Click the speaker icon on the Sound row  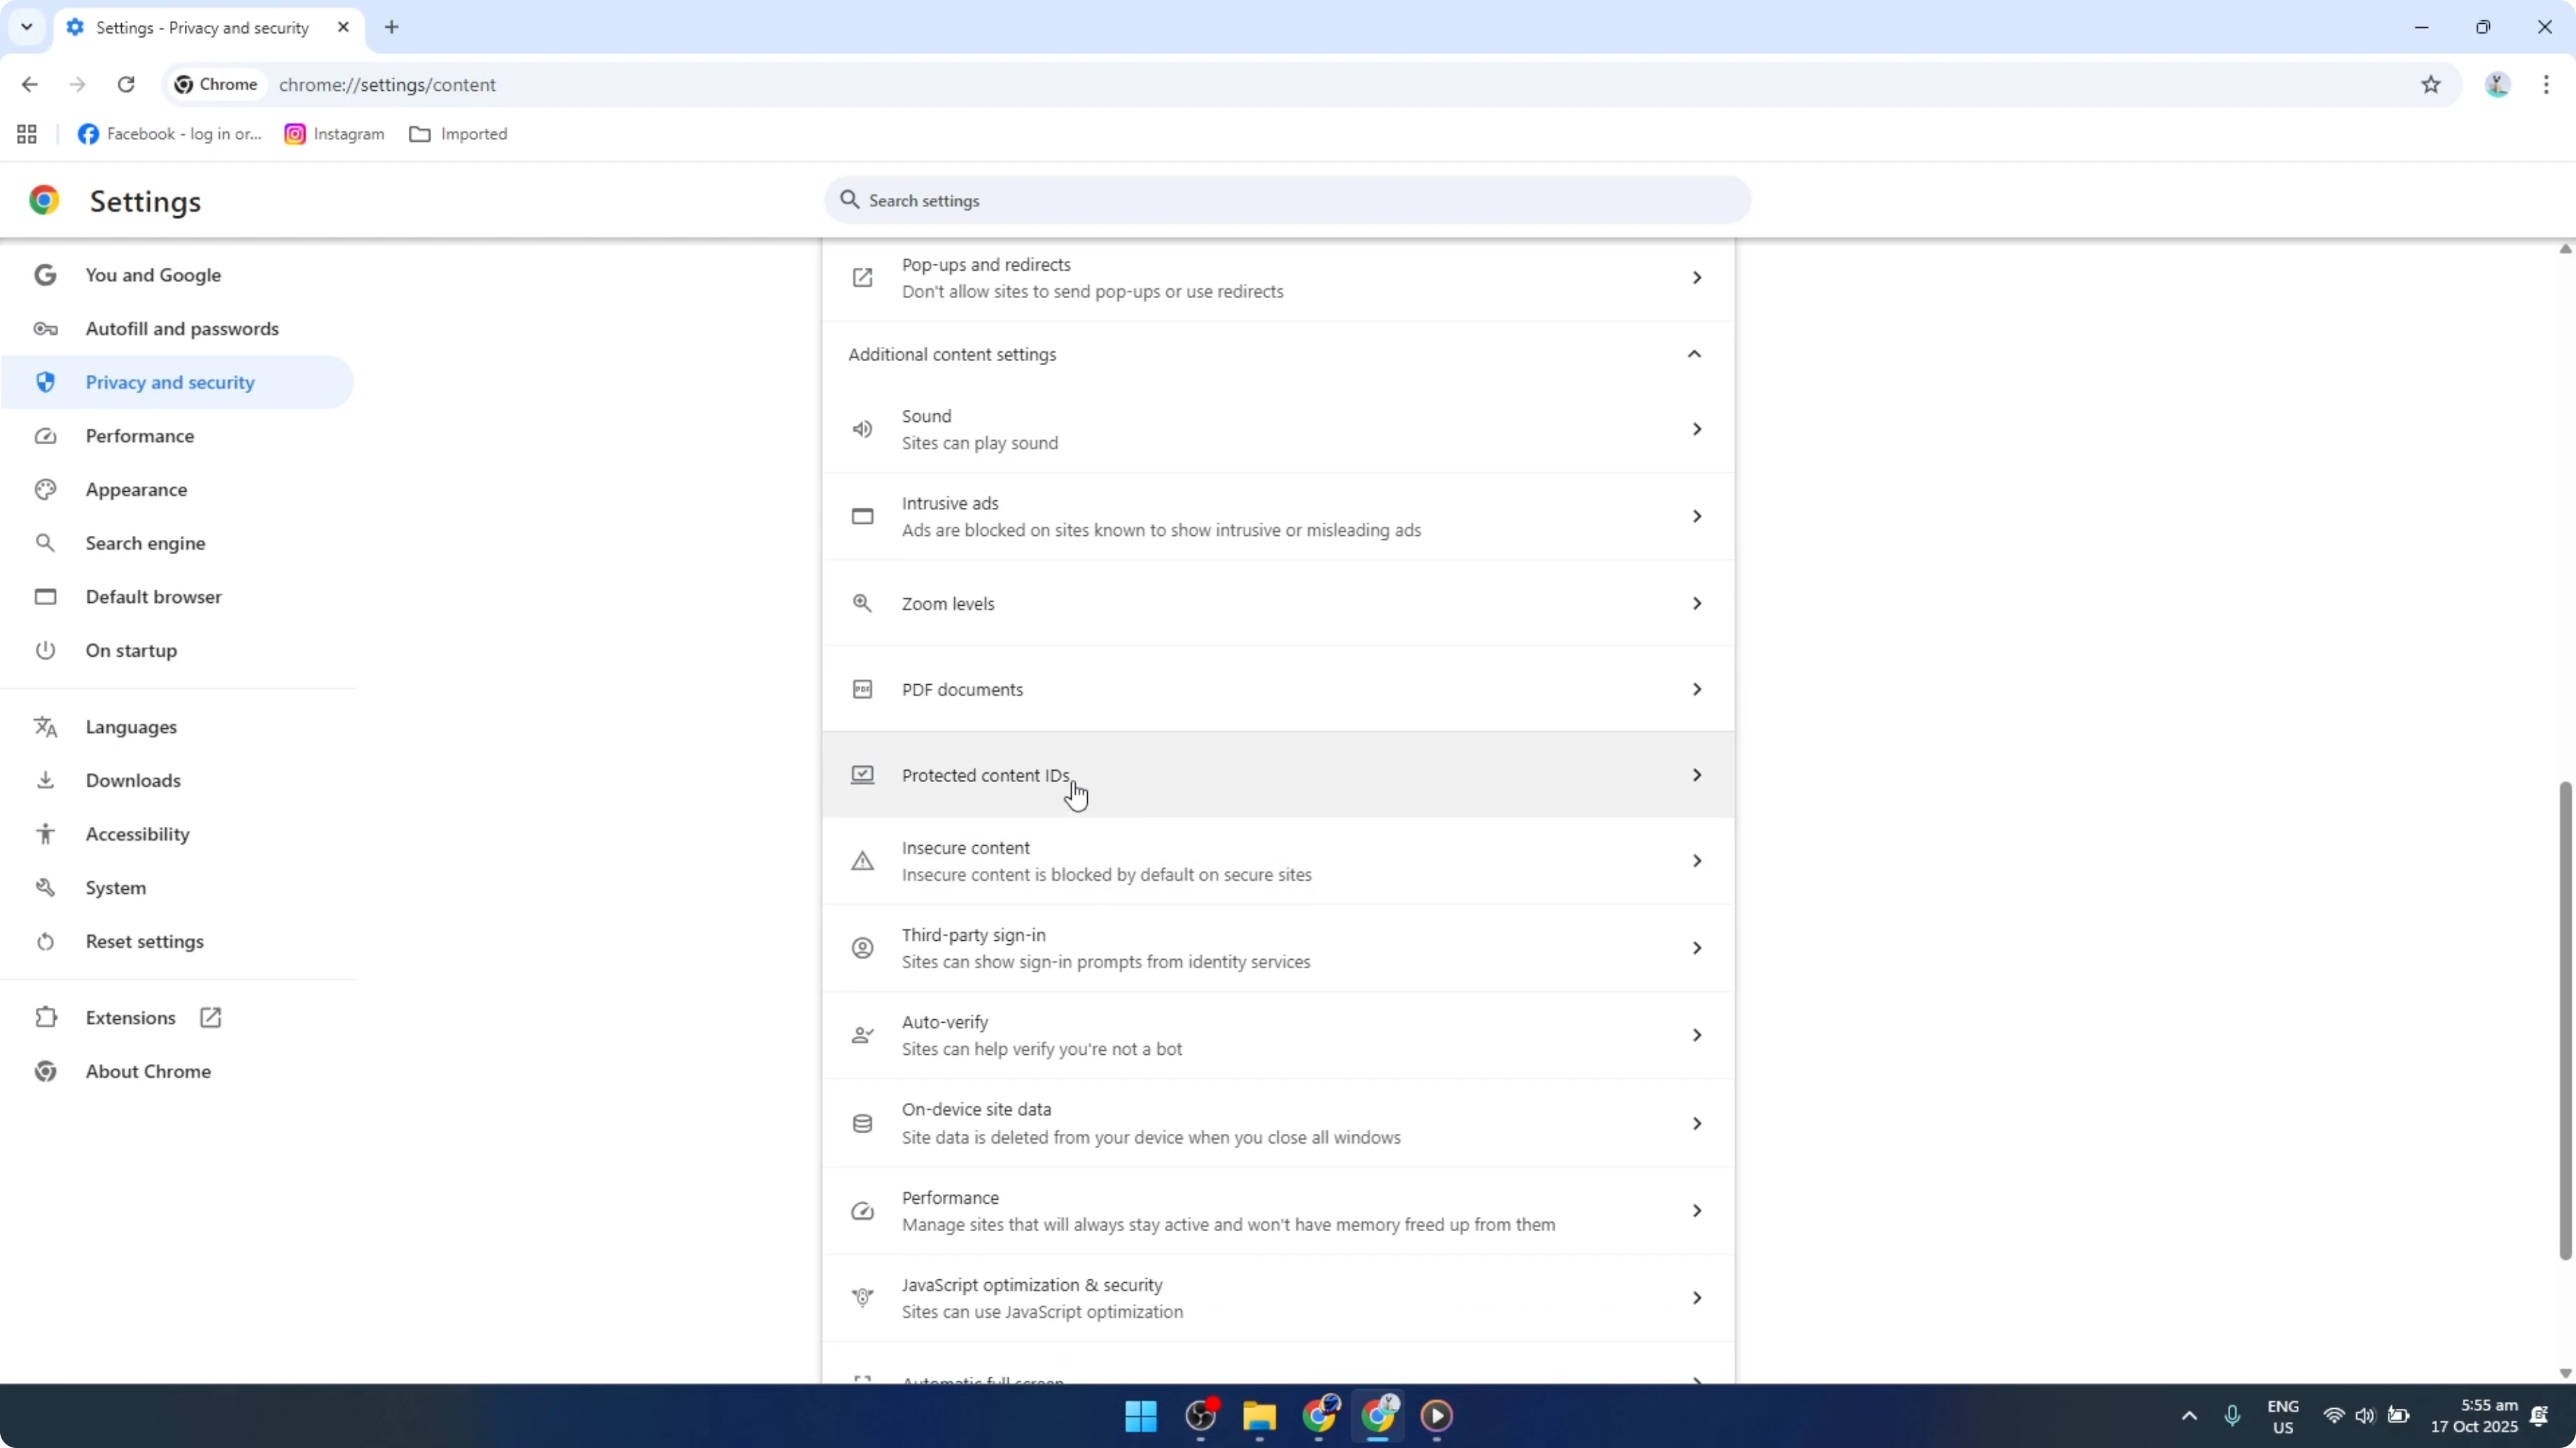coord(862,427)
